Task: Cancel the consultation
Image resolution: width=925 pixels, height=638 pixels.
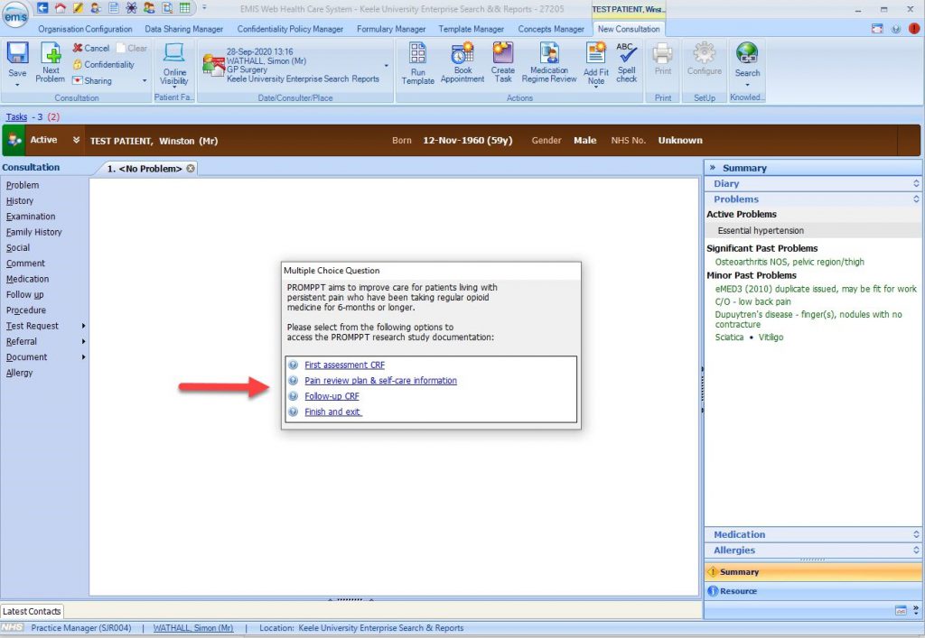Action: click(91, 49)
